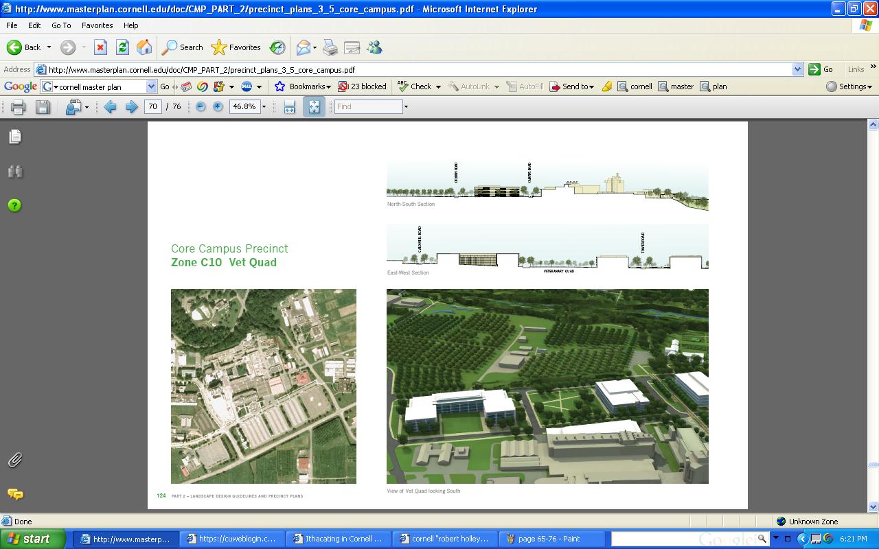Open the Favorites menu
The height and width of the screenshot is (549, 879).
(97, 25)
